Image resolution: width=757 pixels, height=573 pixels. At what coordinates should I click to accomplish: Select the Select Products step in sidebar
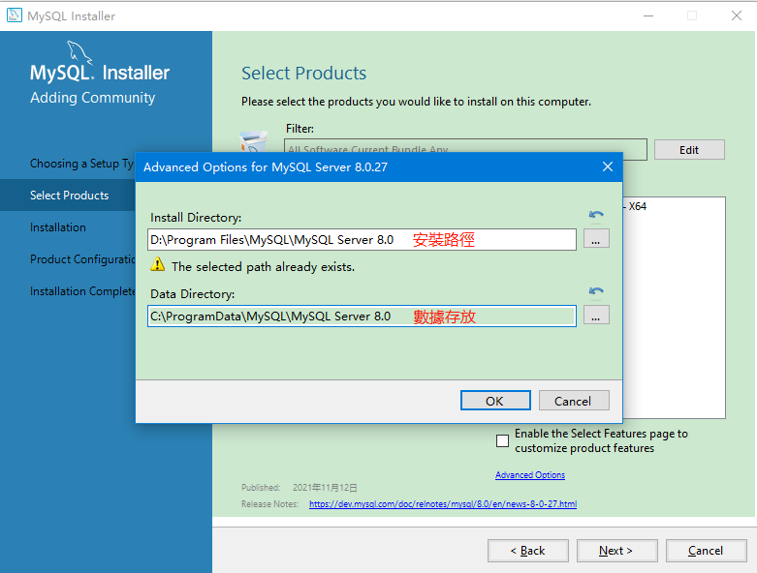(69, 196)
